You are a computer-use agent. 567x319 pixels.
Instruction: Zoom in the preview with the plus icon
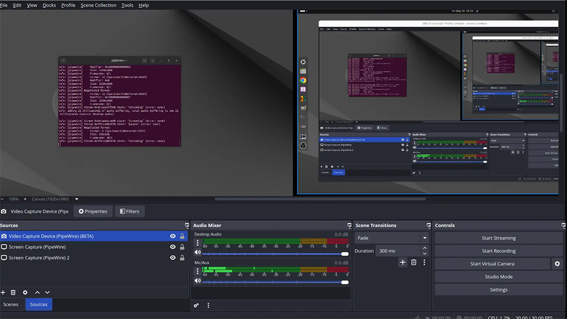[x=25, y=199]
